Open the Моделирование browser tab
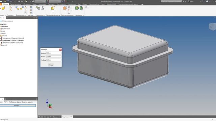 (8, 21)
